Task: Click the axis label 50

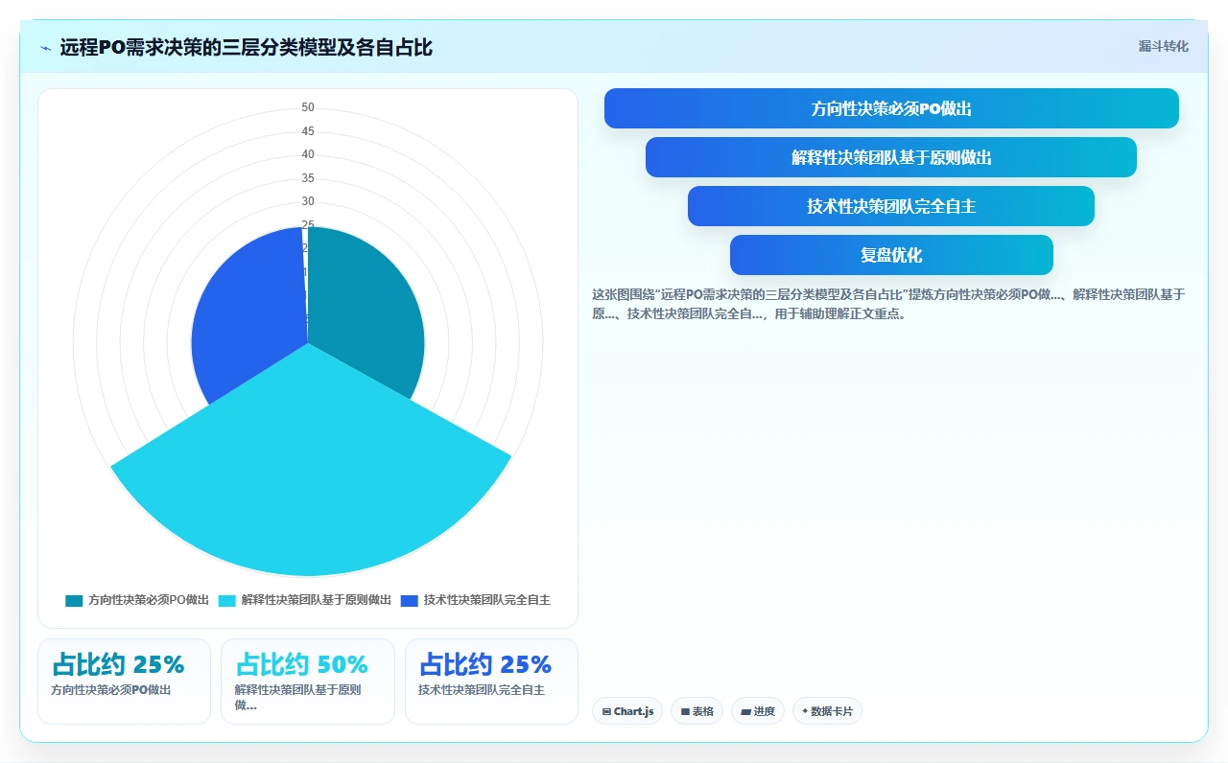Action: [308, 107]
